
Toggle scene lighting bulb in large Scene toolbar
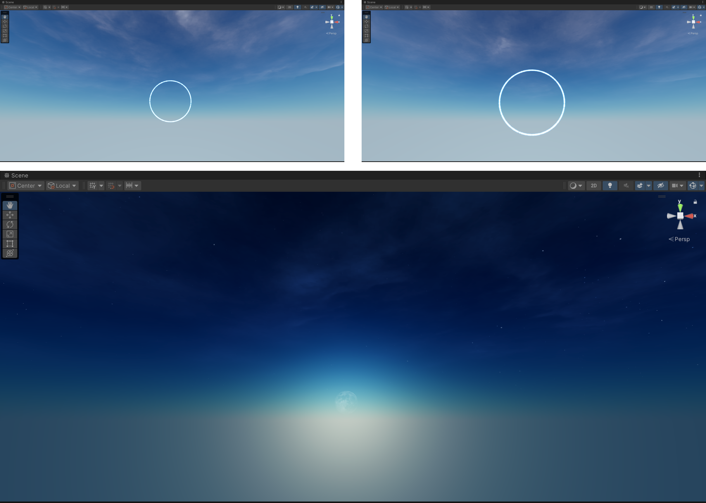(610, 185)
